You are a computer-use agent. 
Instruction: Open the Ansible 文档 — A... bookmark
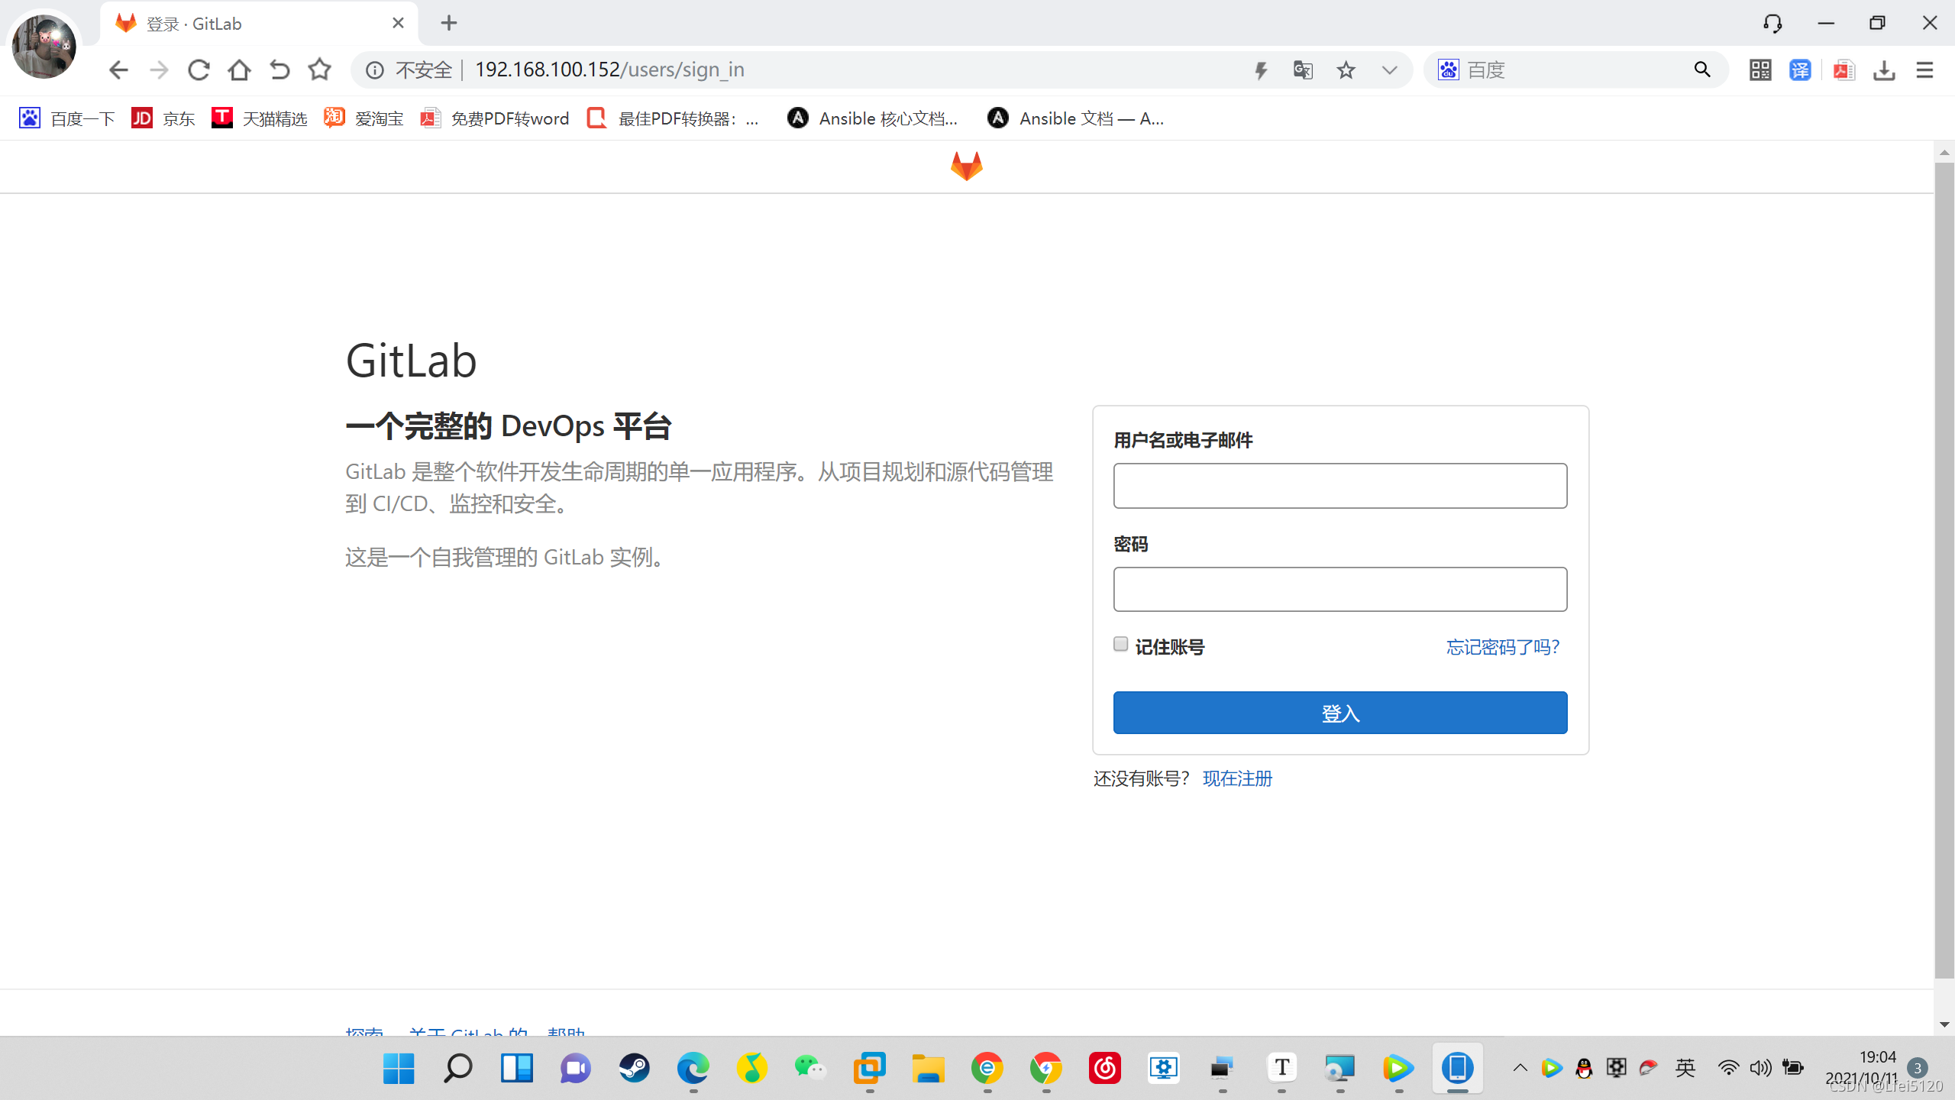coord(1074,118)
